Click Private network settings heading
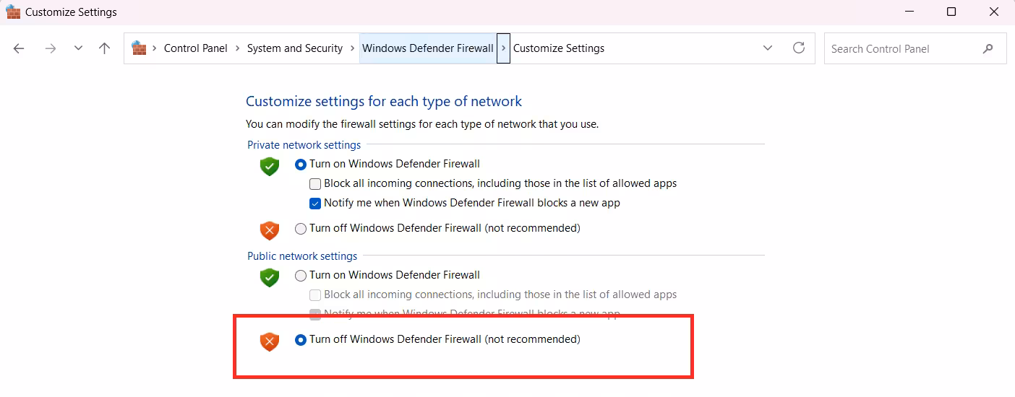Screen dimensions: 1015x397 click(304, 144)
